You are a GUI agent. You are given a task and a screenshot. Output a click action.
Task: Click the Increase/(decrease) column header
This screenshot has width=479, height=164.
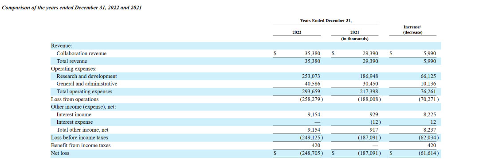pyautogui.click(x=412, y=30)
